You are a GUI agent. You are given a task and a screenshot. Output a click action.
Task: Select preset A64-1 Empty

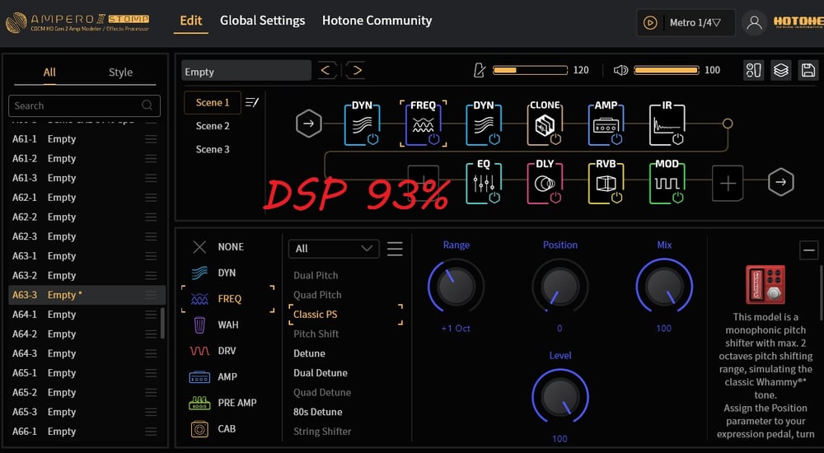click(x=87, y=315)
